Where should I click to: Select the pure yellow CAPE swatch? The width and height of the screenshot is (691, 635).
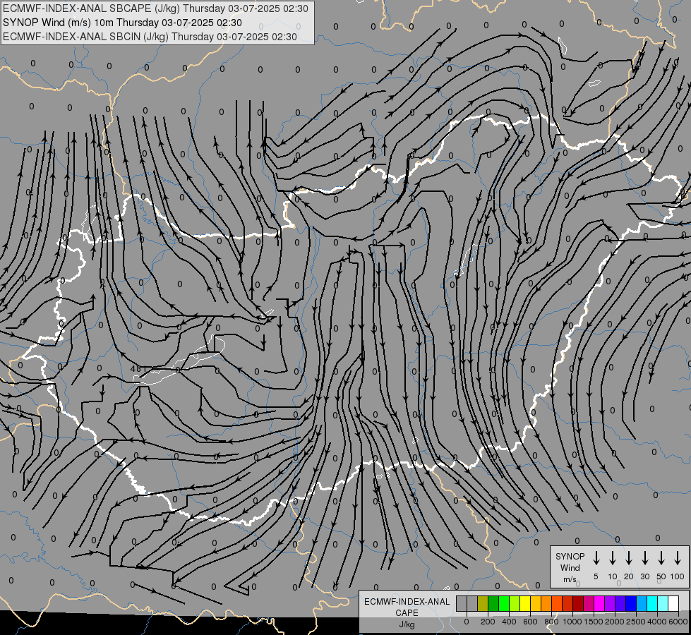click(x=525, y=604)
